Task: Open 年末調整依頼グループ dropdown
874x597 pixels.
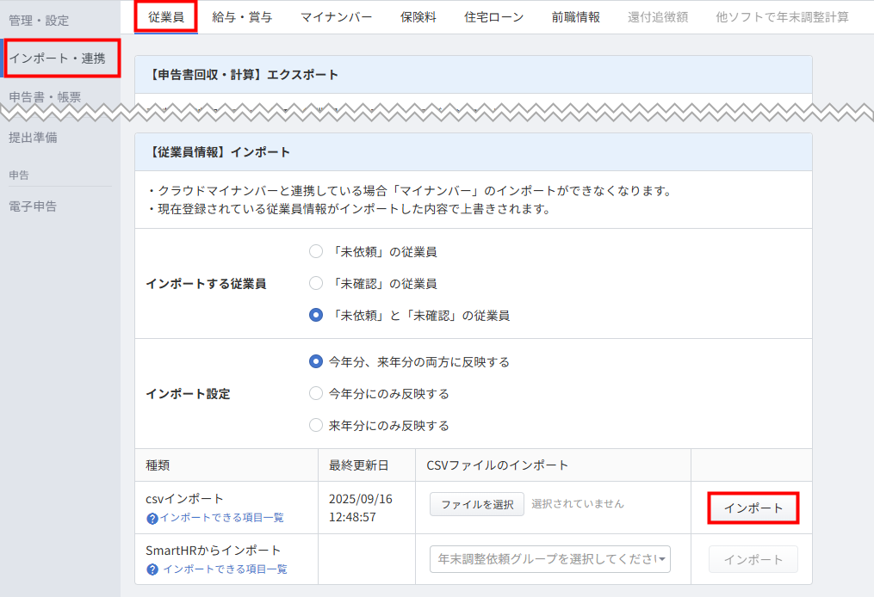Action: [x=549, y=559]
